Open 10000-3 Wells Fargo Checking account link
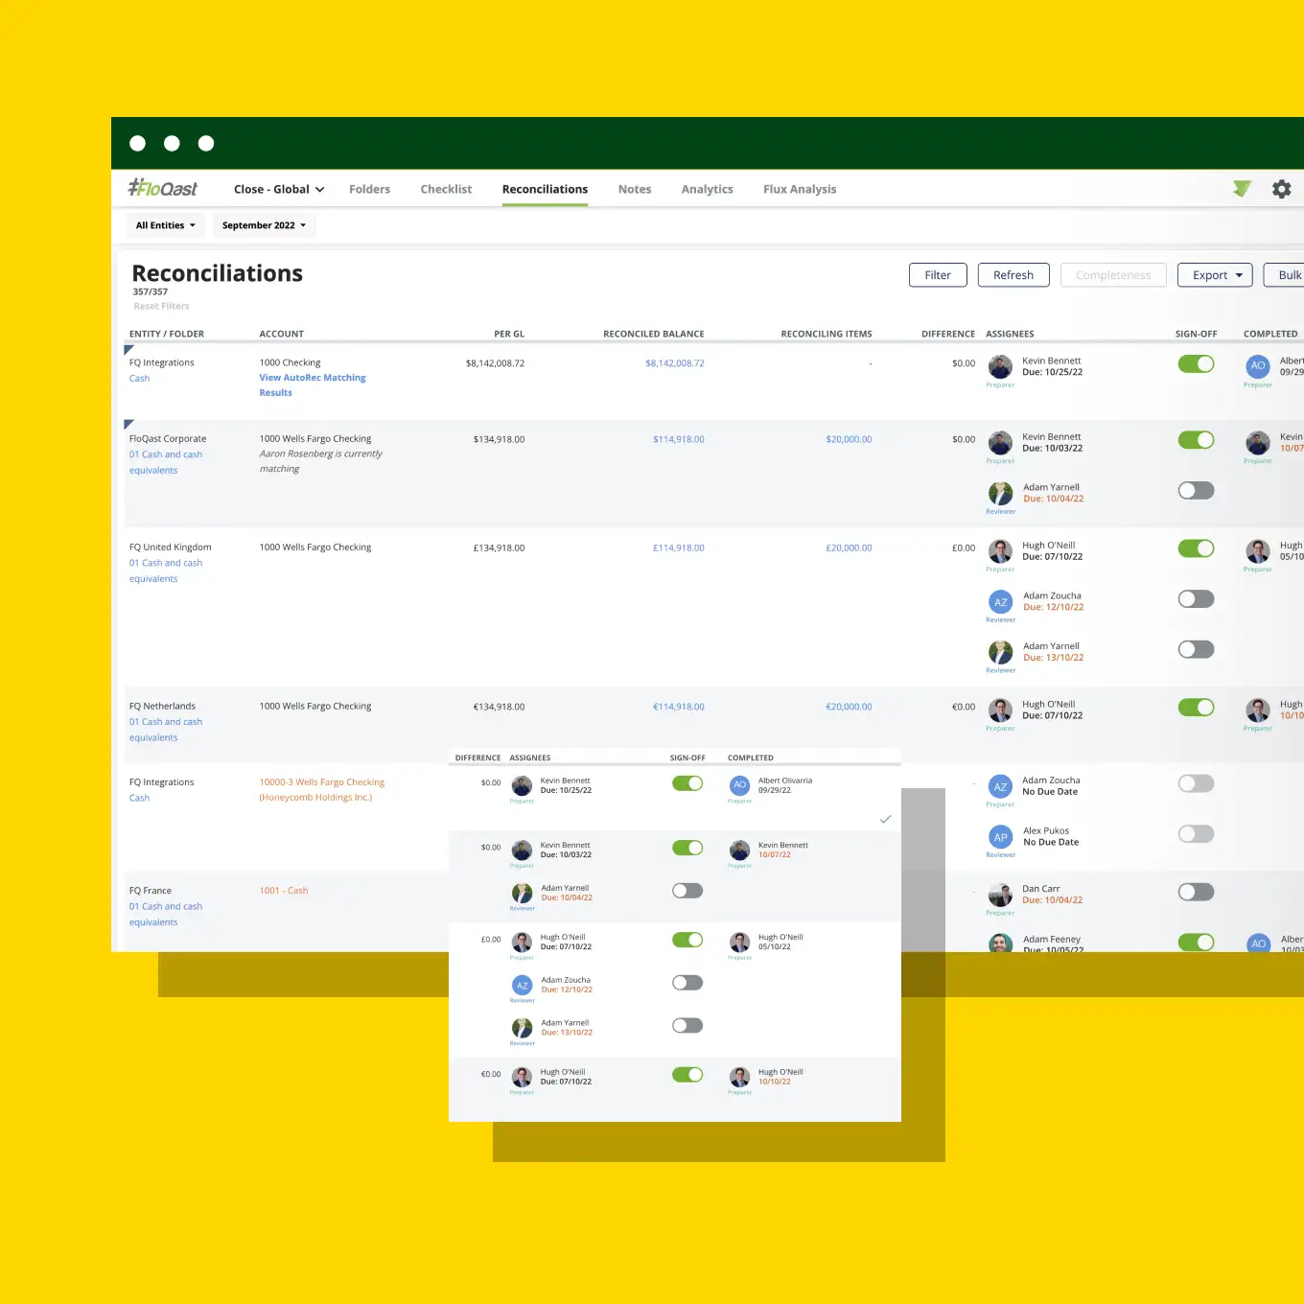The image size is (1304, 1304). [x=322, y=790]
